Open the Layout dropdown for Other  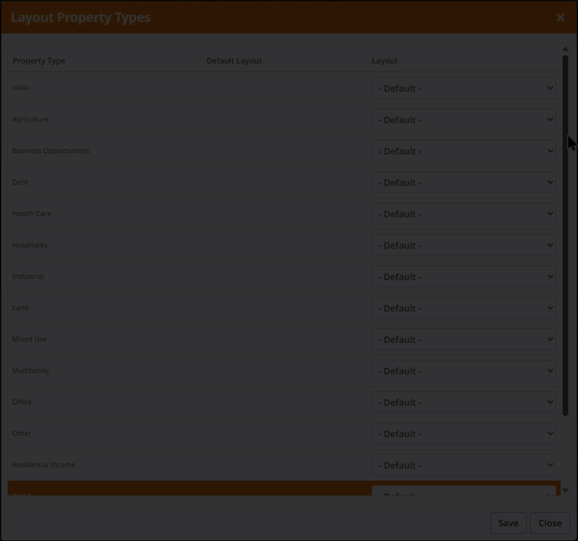(x=464, y=434)
